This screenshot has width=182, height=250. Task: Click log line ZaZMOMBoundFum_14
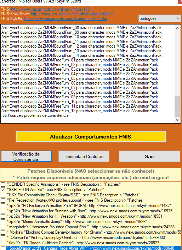pos(81,55)
